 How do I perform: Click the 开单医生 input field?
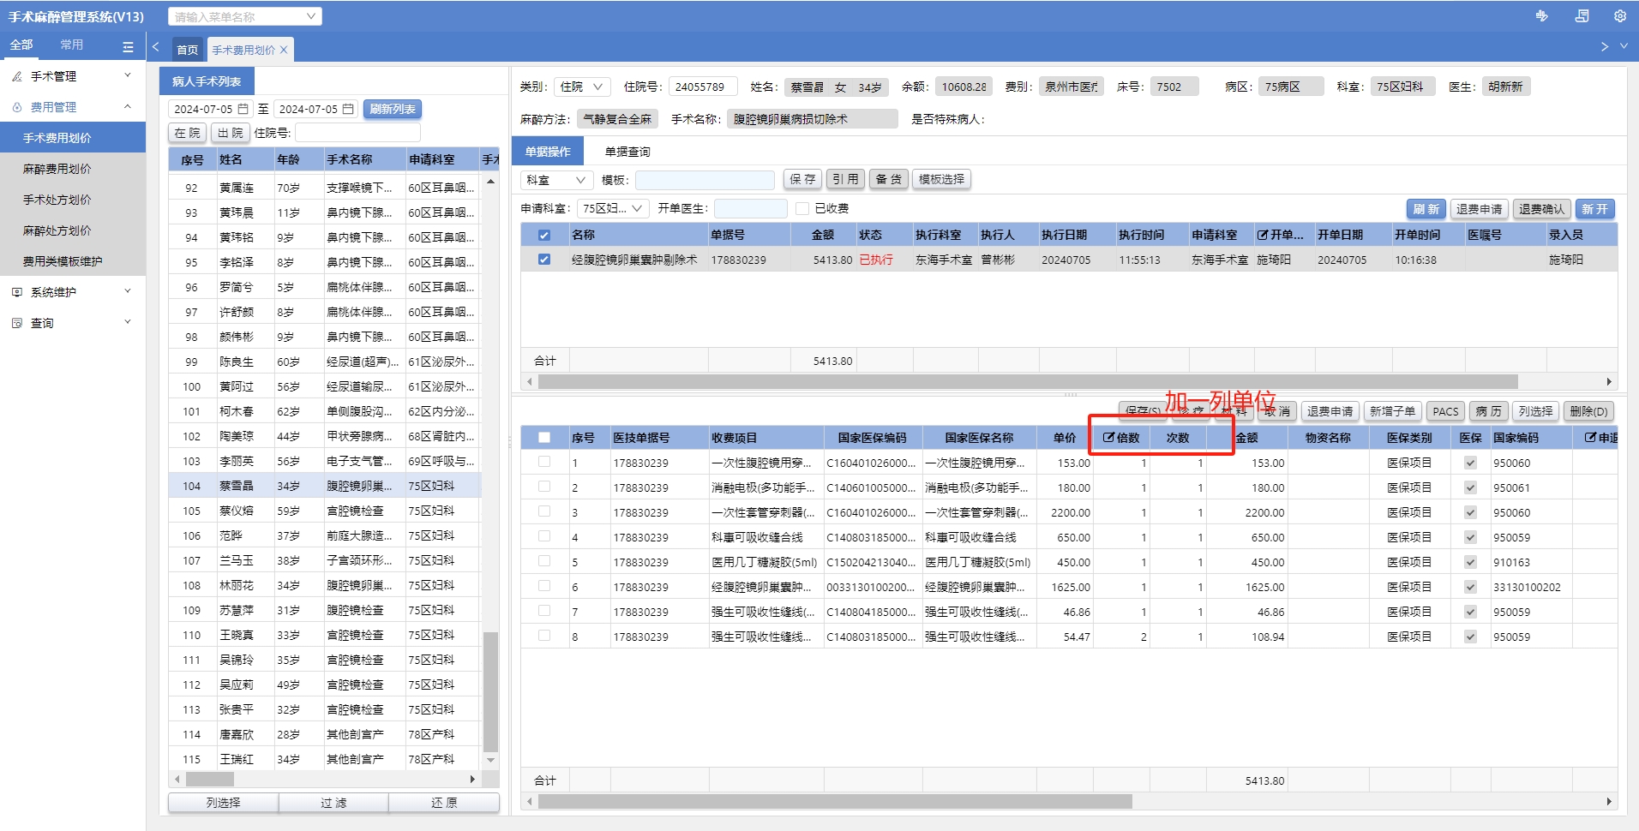click(750, 208)
